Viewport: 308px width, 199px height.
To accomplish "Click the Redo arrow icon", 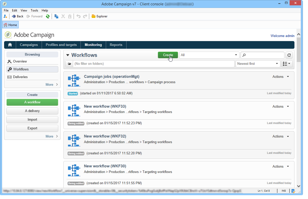I will [x=85, y=16].
